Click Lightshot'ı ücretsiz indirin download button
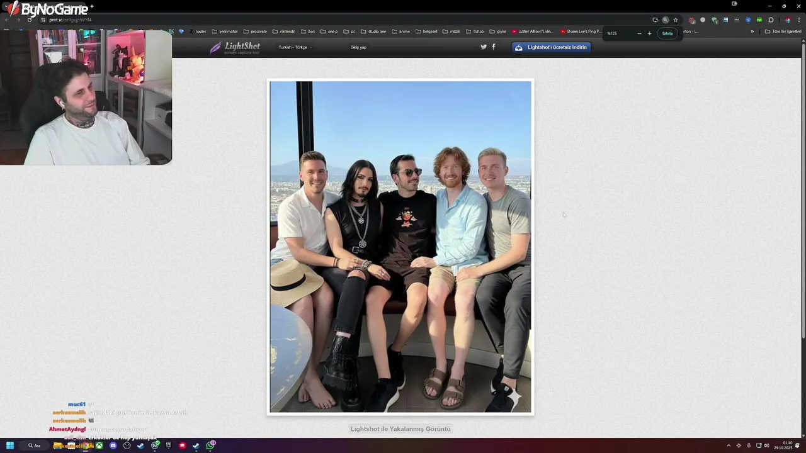This screenshot has width=806, height=453. (552, 47)
